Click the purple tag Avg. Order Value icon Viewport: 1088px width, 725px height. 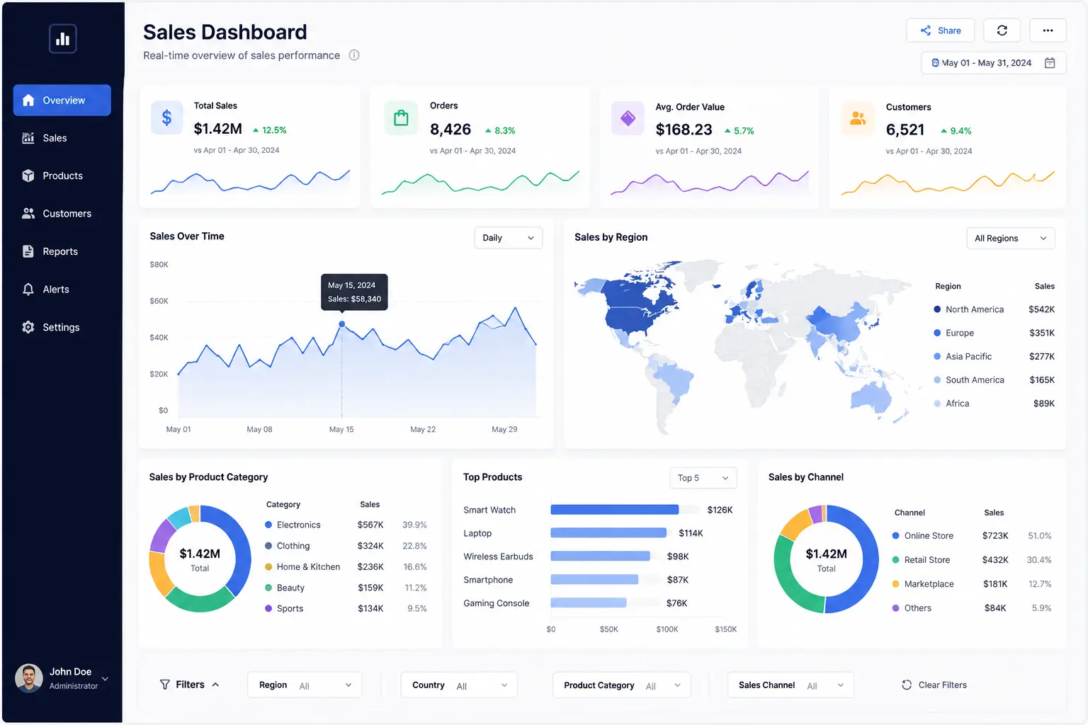tap(628, 118)
